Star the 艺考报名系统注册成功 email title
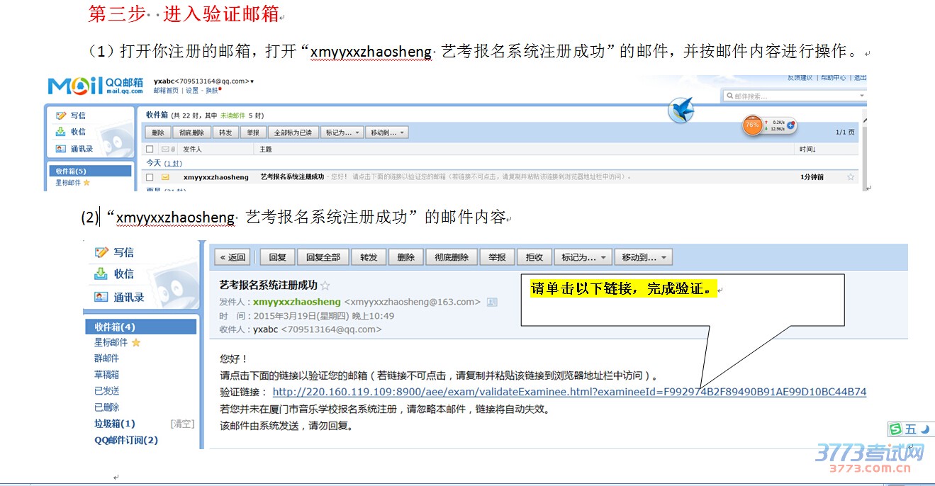Viewport: 935px width, 486px height. coord(325,286)
